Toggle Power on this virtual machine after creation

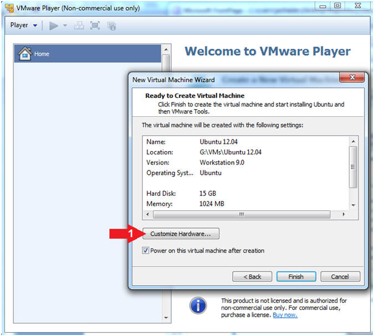click(x=145, y=250)
